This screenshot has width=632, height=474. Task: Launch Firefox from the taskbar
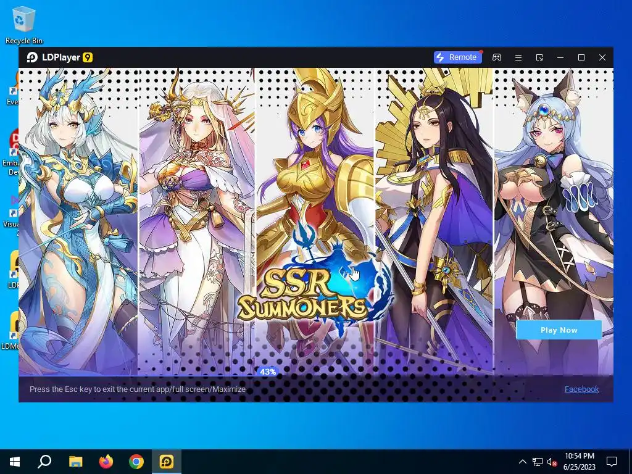[x=106, y=462]
